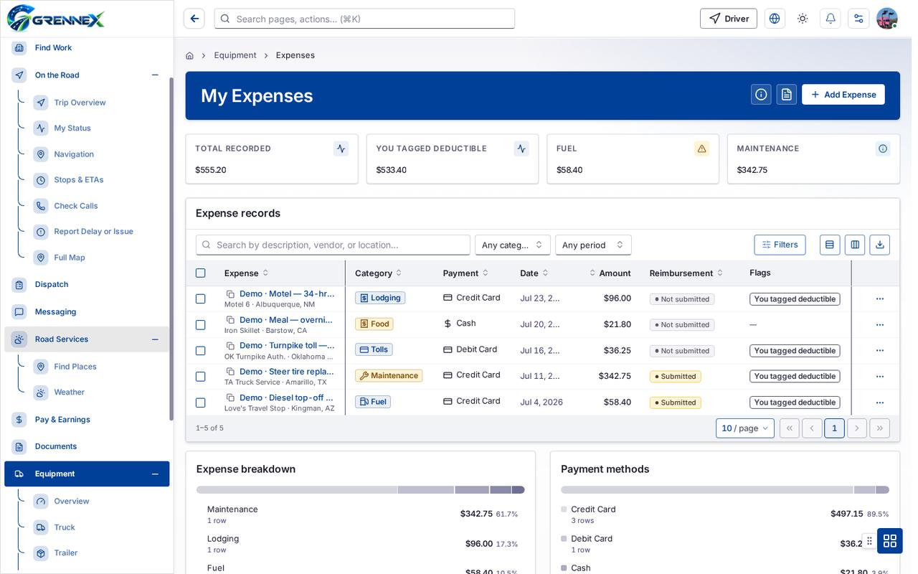
Task: Open the Any category dropdown
Action: tap(513, 245)
